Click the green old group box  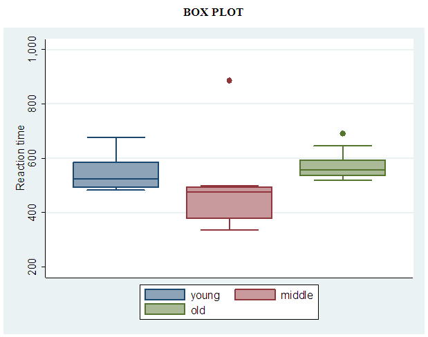point(342,168)
